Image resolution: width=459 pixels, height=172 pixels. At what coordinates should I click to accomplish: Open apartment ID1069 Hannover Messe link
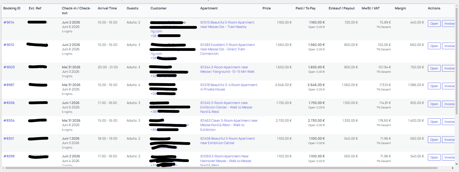[x=226, y=161]
